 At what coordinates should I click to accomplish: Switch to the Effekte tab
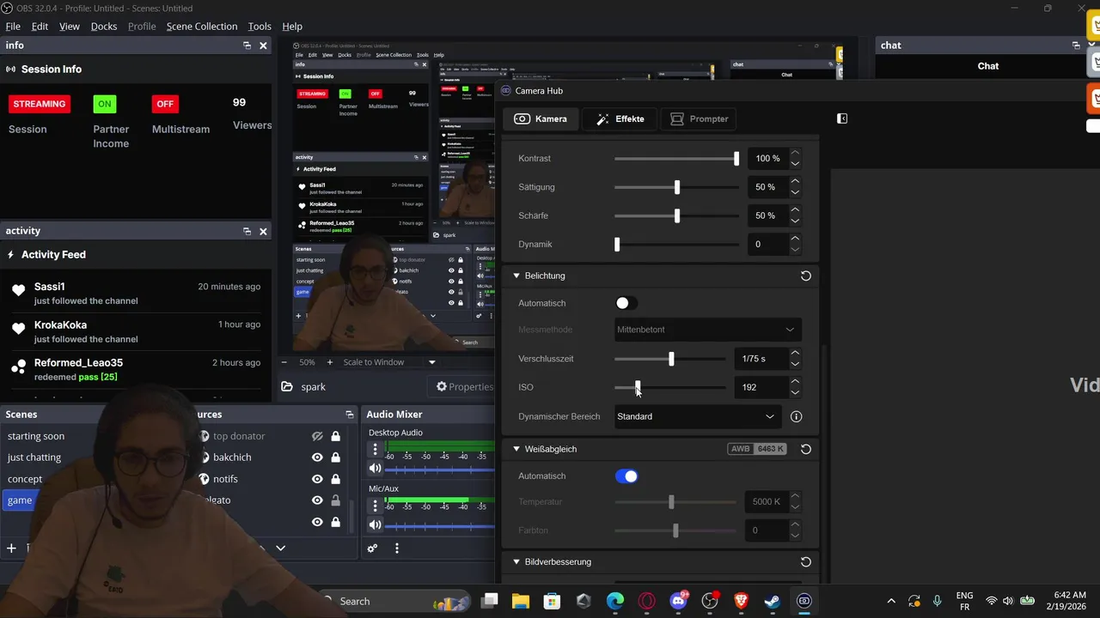tap(620, 118)
